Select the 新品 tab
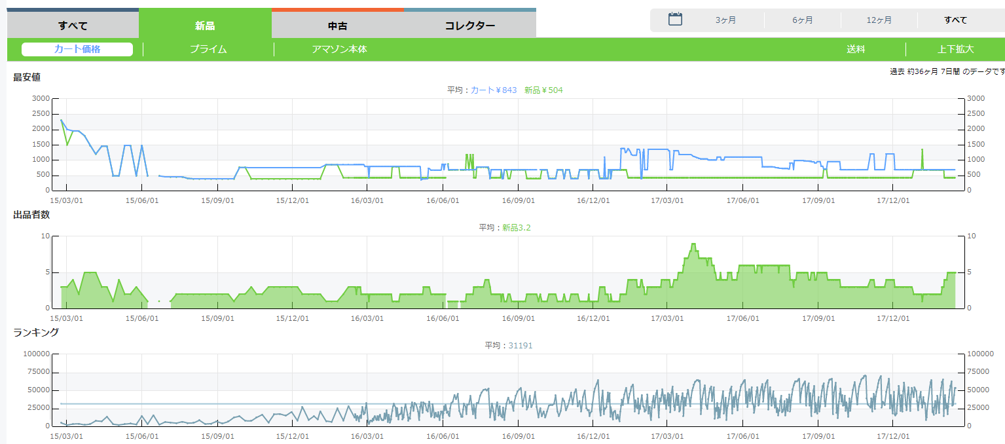 [205, 26]
